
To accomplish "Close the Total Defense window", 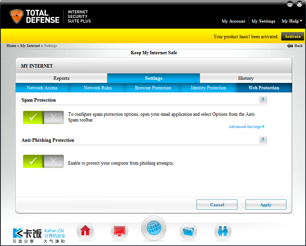I will click(299, 4).
